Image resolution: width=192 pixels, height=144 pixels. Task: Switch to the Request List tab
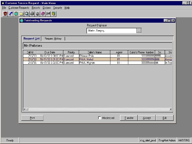coord(31,39)
